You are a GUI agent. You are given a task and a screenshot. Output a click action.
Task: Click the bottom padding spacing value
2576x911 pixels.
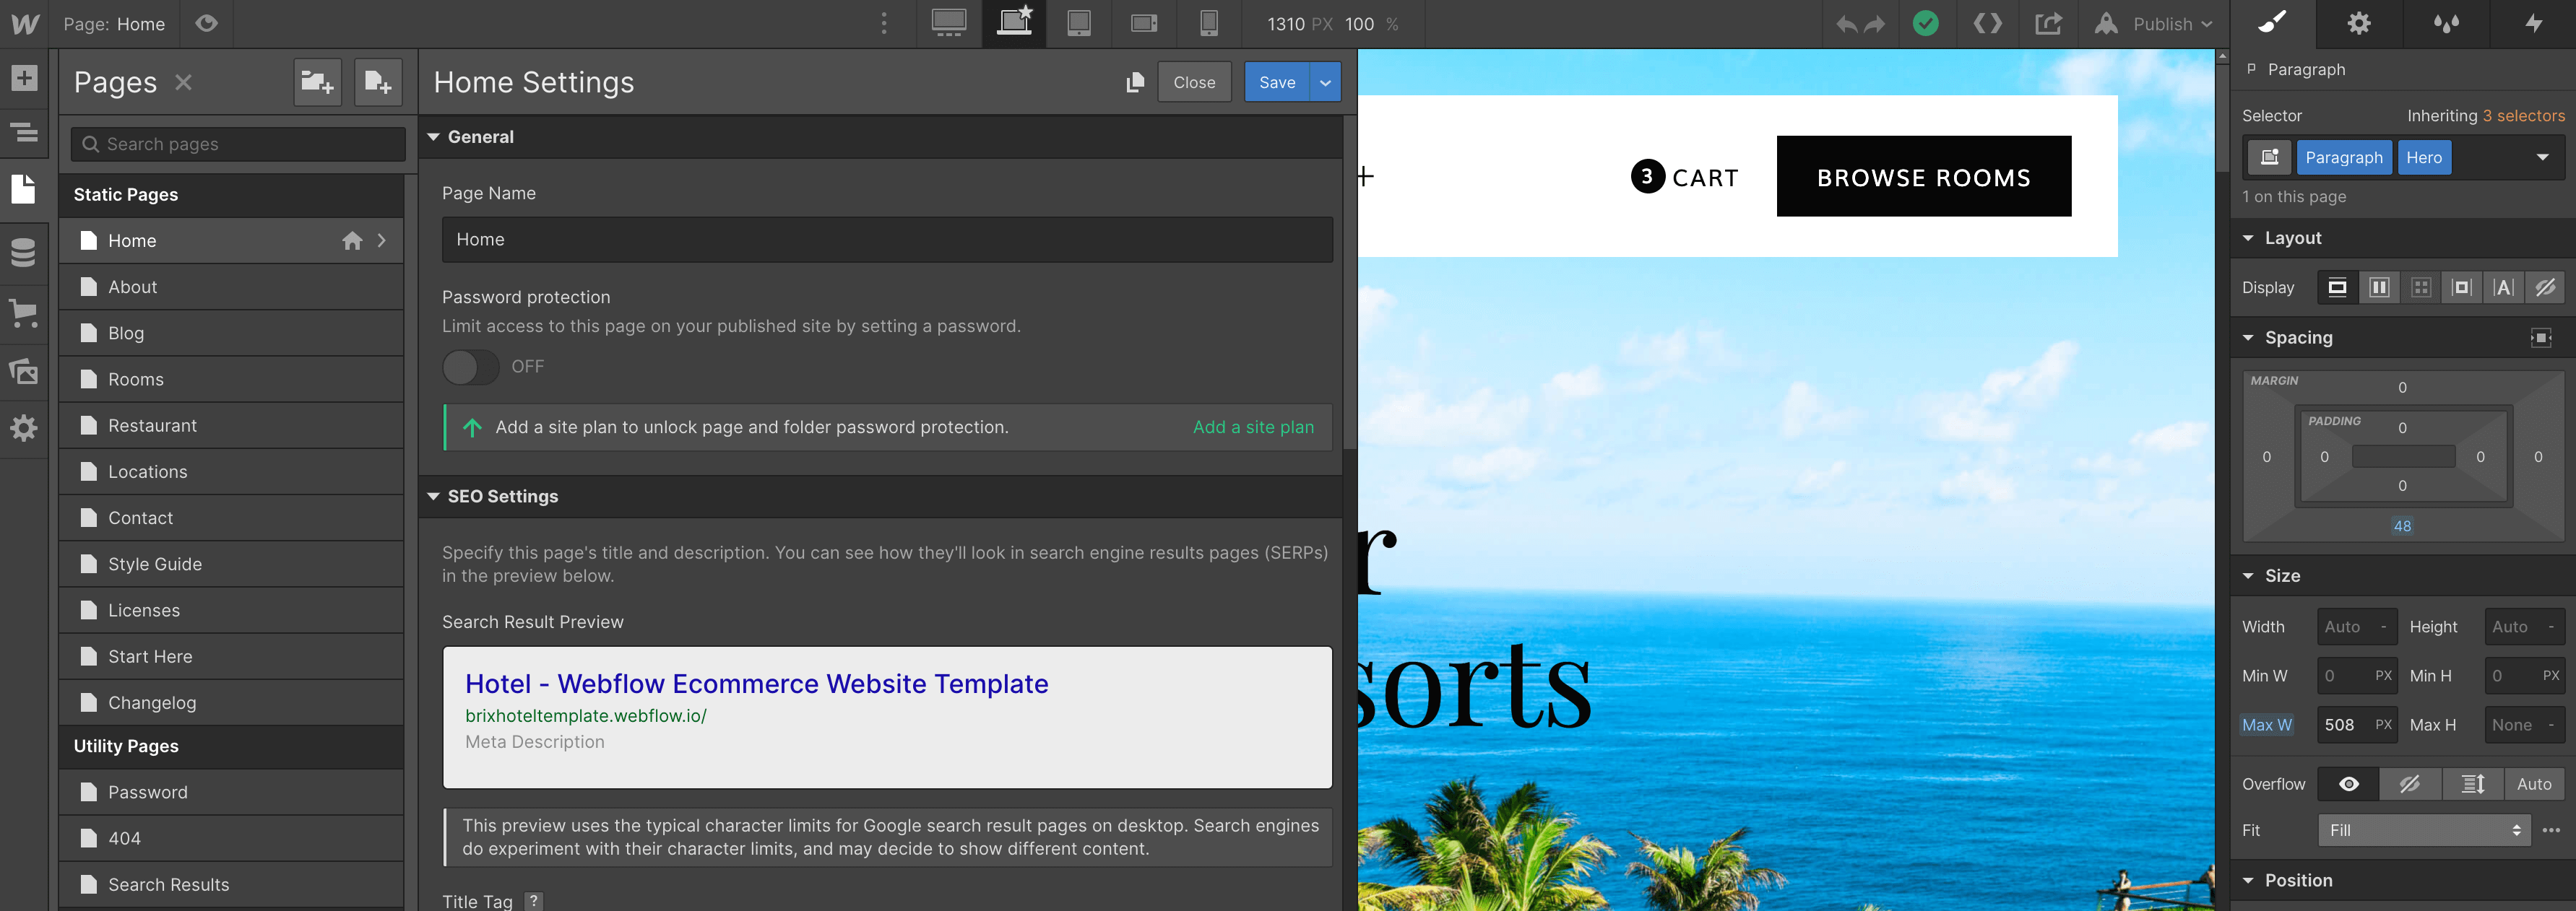click(x=2403, y=486)
